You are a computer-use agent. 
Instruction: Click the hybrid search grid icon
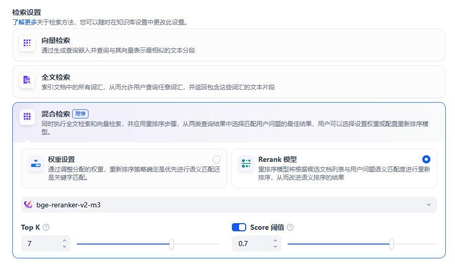pyautogui.click(x=27, y=116)
